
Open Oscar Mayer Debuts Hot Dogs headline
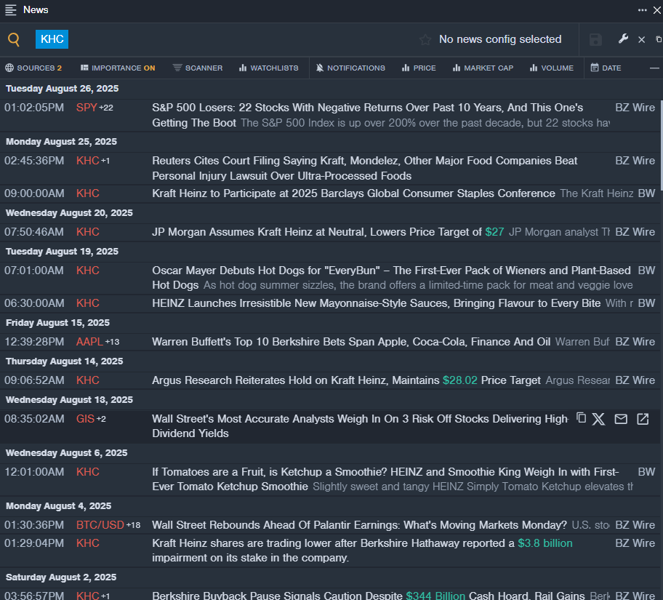tap(391, 278)
